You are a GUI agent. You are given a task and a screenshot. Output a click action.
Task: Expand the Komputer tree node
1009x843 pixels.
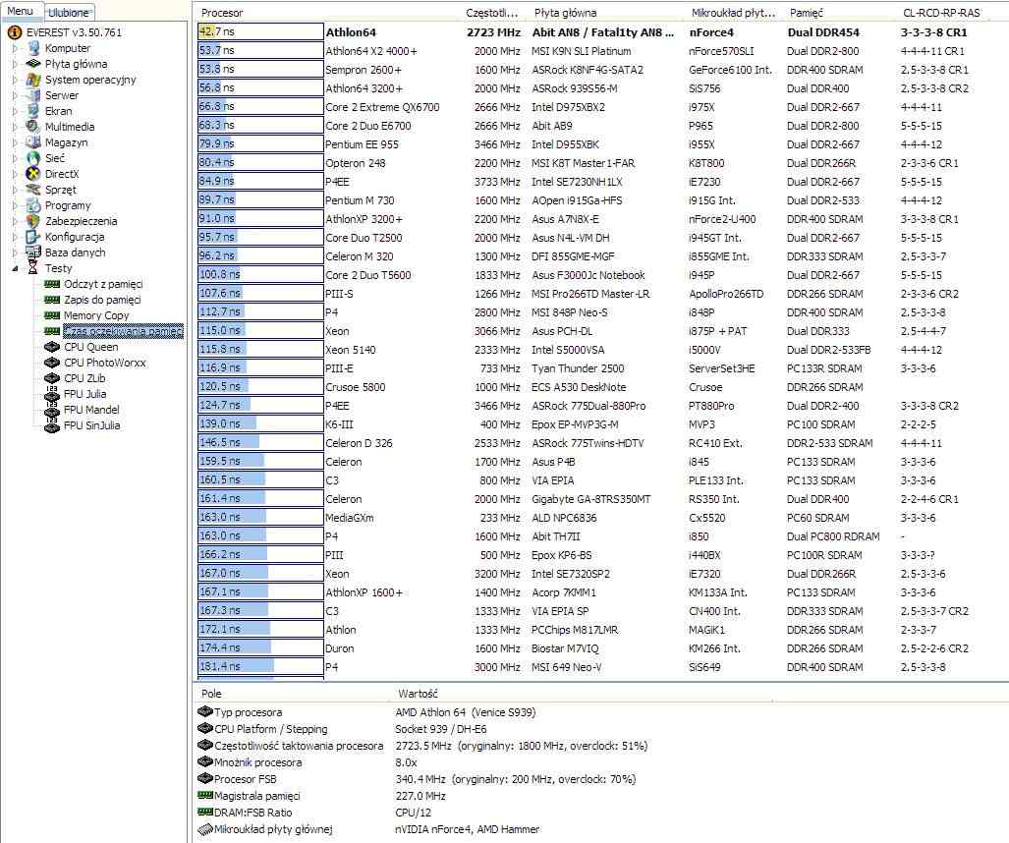click(15, 48)
